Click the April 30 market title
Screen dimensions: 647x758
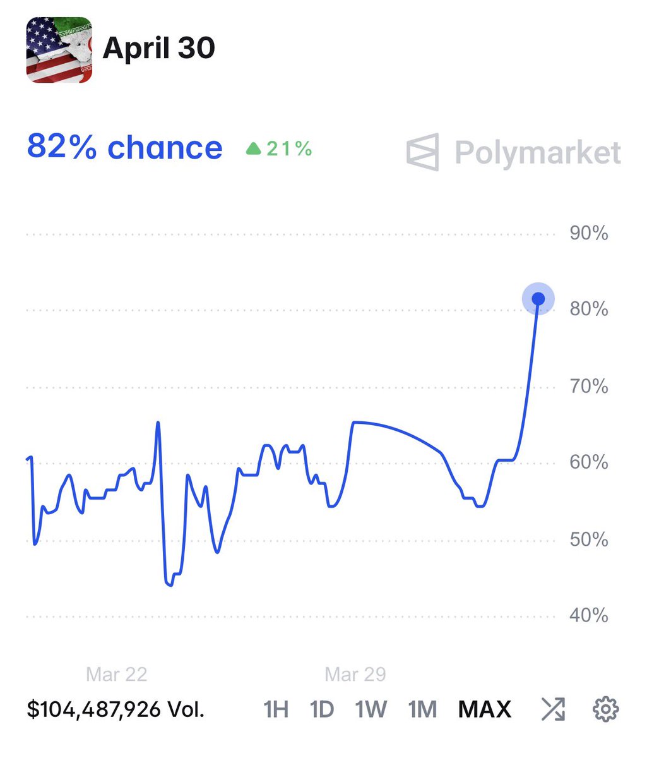click(x=159, y=48)
